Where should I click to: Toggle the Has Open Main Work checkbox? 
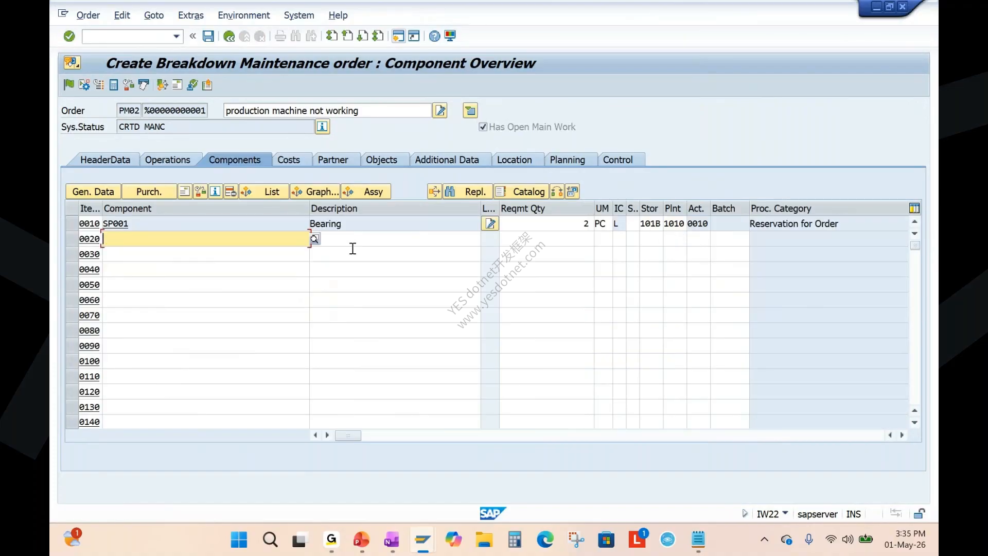tap(483, 127)
